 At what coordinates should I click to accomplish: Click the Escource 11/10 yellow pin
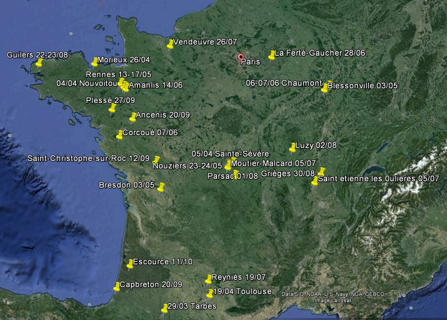(130, 263)
